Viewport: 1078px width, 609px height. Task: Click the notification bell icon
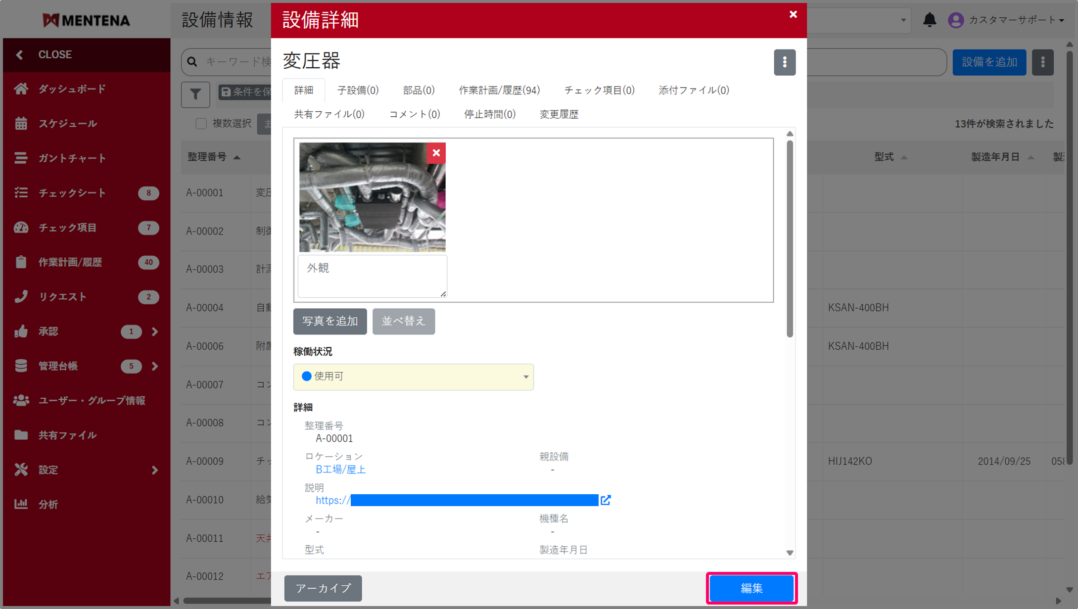click(x=929, y=20)
